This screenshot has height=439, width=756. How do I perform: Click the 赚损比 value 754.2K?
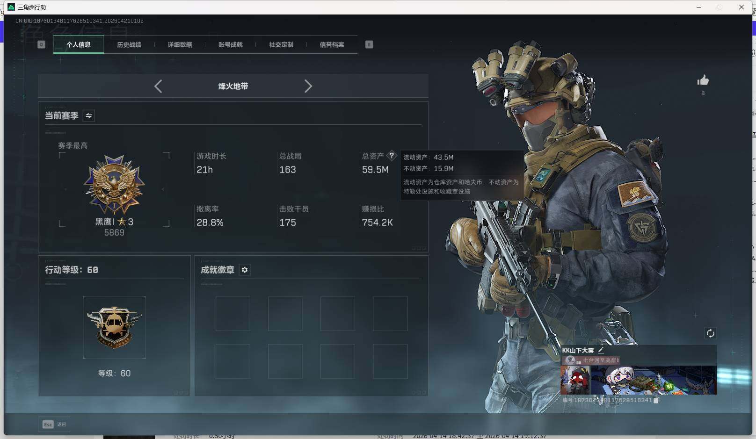point(378,223)
